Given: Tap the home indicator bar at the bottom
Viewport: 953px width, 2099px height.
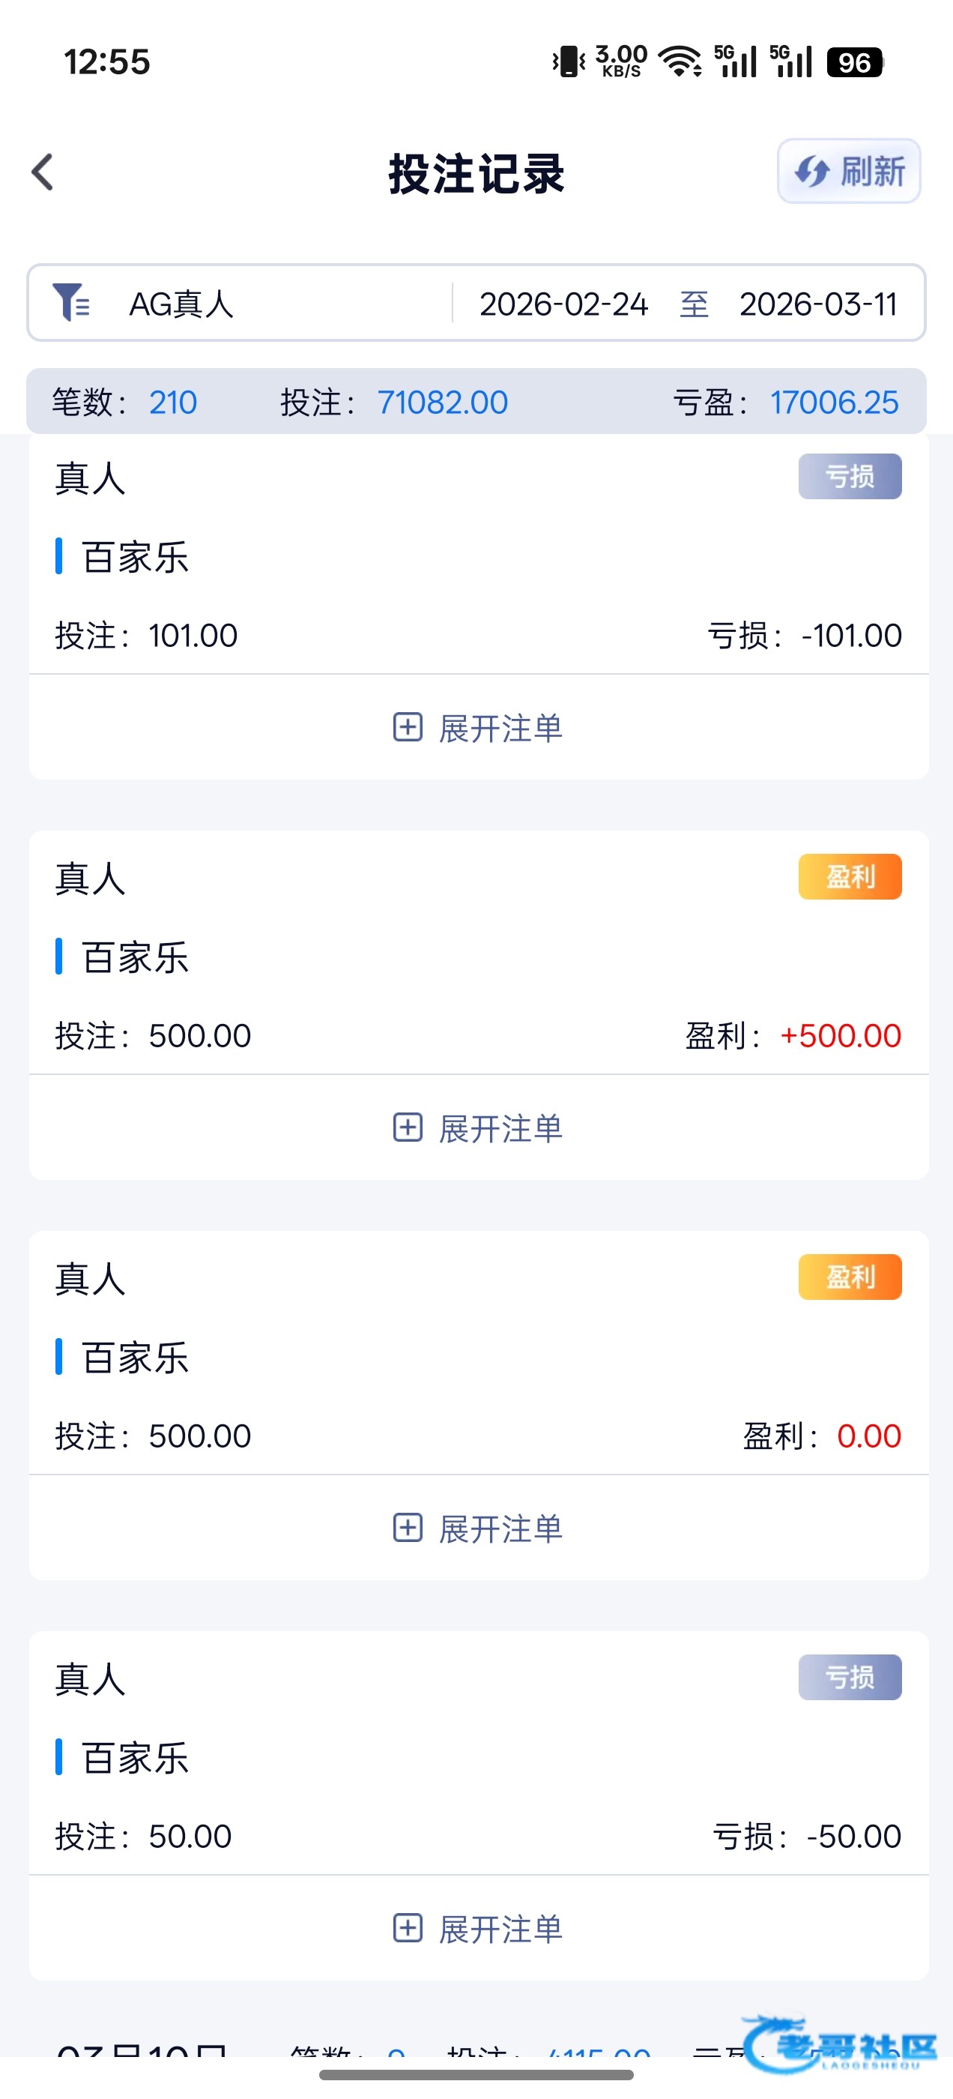Looking at the screenshot, I should pyautogui.click(x=476, y=2074).
